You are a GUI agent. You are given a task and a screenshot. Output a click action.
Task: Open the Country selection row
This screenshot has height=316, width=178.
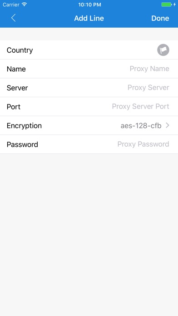pos(89,50)
